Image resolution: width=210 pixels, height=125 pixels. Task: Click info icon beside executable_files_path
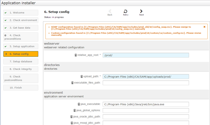(72, 83)
